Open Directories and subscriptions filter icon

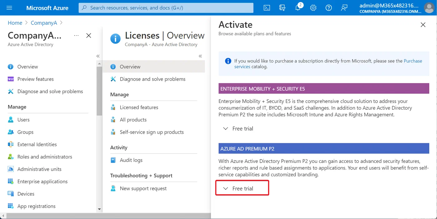(x=282, y=8)
